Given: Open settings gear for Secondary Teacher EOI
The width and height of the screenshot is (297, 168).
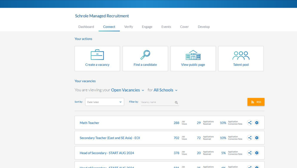Looking at the screenshot, I should pos(257,138).
